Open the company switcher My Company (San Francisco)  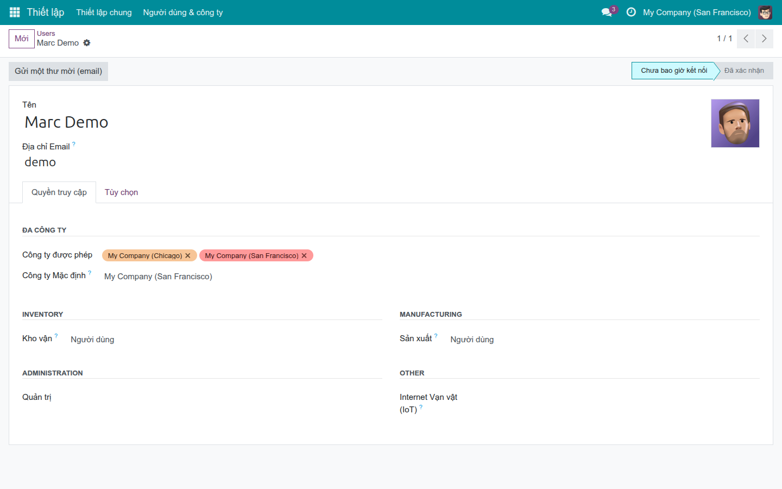tap(697, 12)
